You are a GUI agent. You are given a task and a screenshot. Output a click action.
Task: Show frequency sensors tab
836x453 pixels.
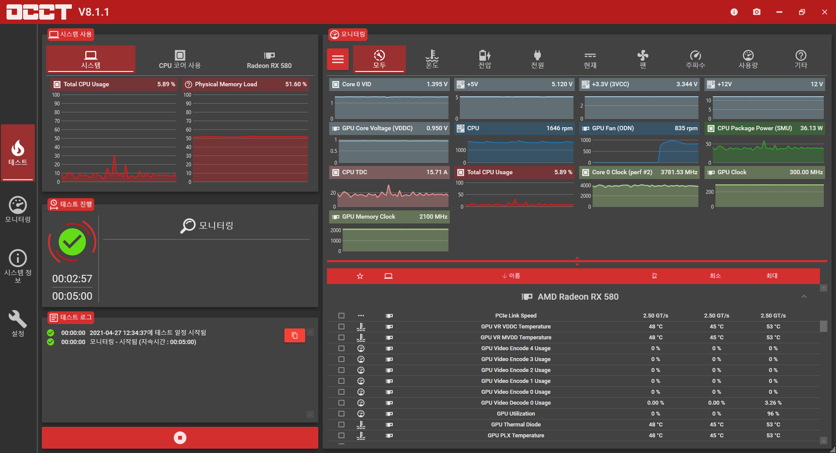tap(695, 59)
